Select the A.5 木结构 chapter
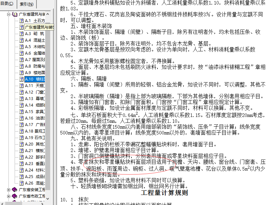This screenshot has width=270, height=205. click(x=35, y=47)
